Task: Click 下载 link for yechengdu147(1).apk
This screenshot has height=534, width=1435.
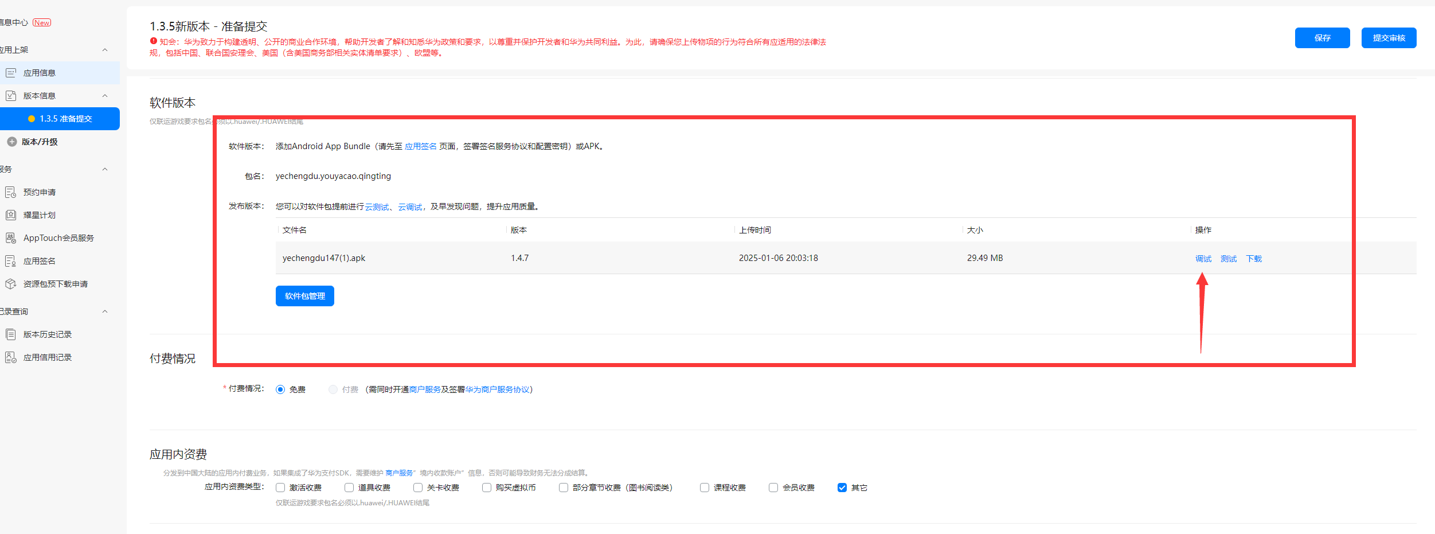Action: (x=1254, y=259)
